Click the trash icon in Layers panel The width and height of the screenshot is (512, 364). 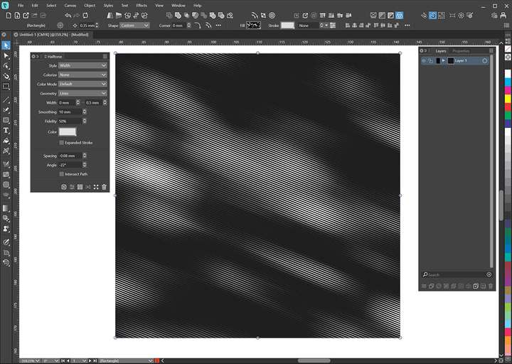coord(490,286)
